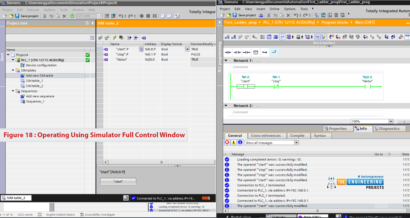Image resolution: width=410 pixels, height=218 pixels.
Task: Click the Start simulation record circle icon
Action: 142,16
